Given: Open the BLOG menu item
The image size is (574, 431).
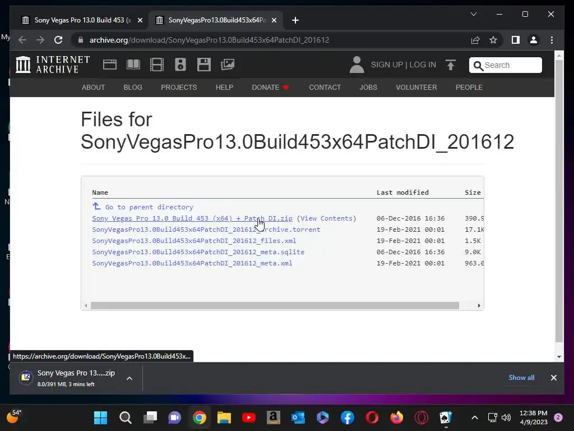Looking at the screenshot, I should [x=133, y=87].
